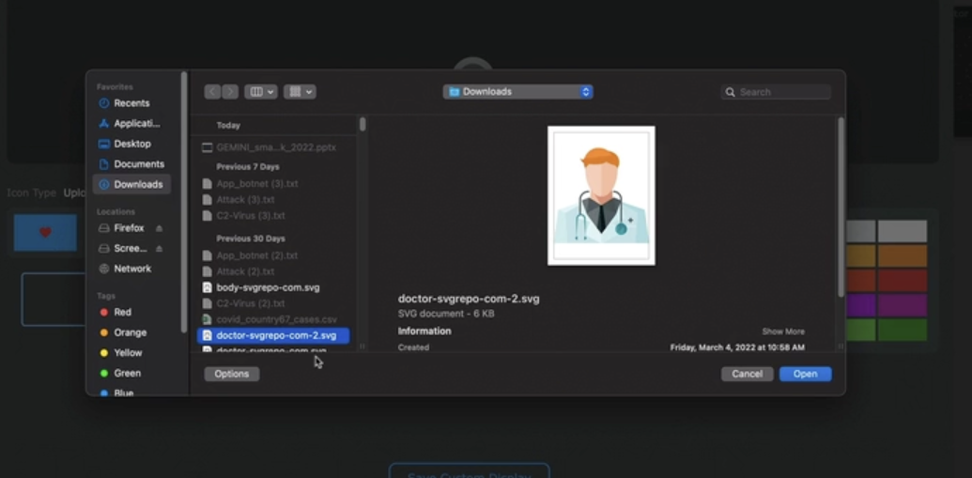Click the doctor image preview thumbnail
The image size is (972, 478).
click(x=601, y=195)
